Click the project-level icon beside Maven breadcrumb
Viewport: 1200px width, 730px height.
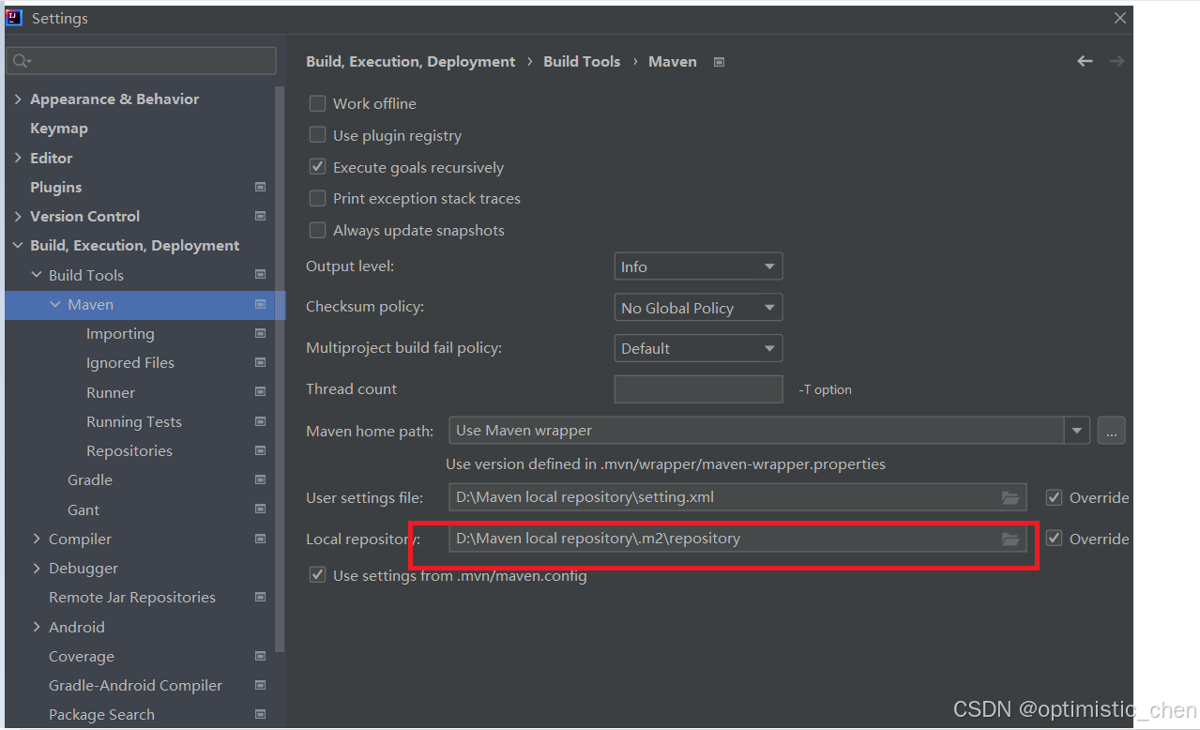tap(720, 62)
